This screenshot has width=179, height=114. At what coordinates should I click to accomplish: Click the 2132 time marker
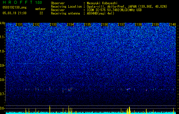(36, 25)
